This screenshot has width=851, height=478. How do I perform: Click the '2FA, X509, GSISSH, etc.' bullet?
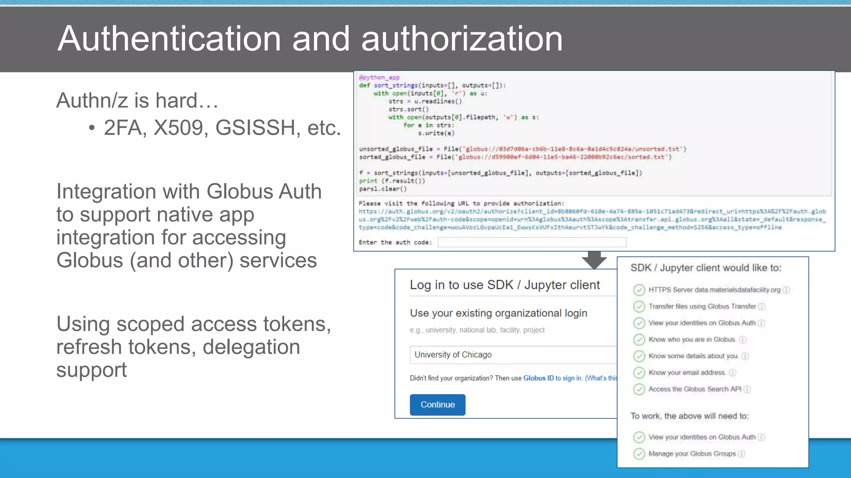click(x=222, y=128)
